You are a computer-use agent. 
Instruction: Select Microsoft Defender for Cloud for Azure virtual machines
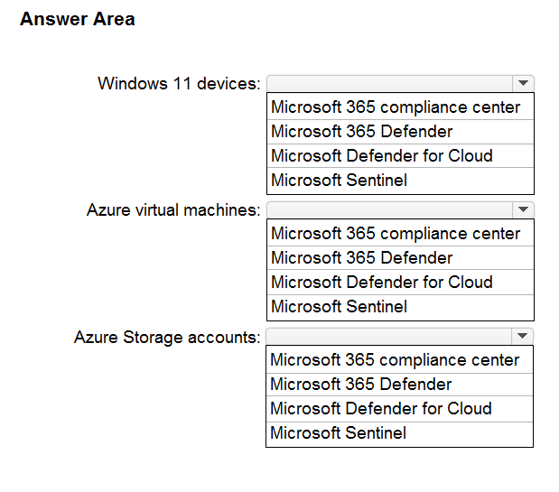tap(400, 283)
